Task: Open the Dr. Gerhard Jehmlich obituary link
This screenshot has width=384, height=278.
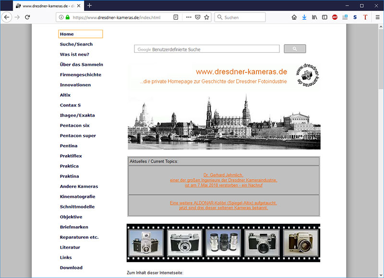Action: pos(223,180)
